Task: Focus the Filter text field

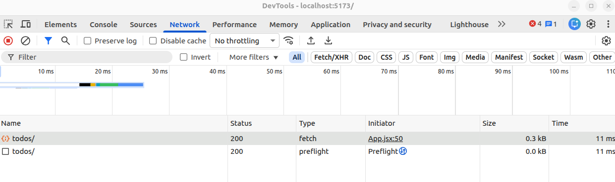Action: click(x=87, y=57)
